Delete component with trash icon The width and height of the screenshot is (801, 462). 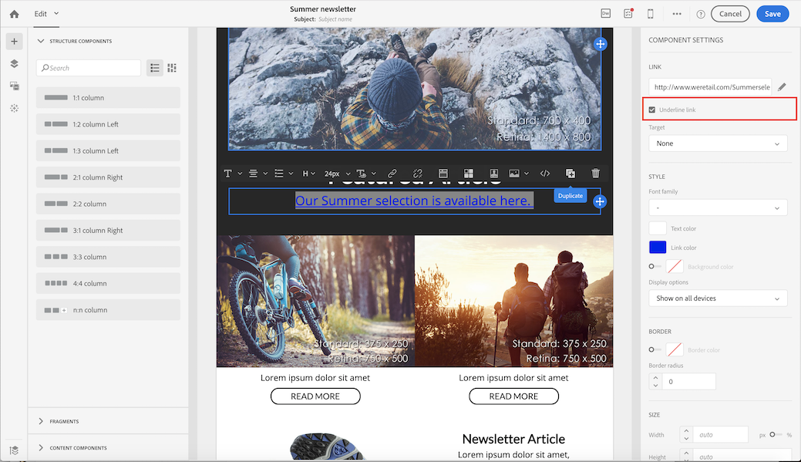tap(596, 174)
